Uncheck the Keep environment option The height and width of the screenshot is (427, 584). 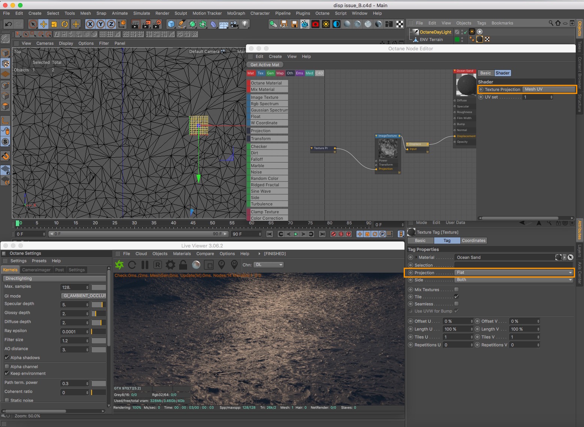click(7, 373)
